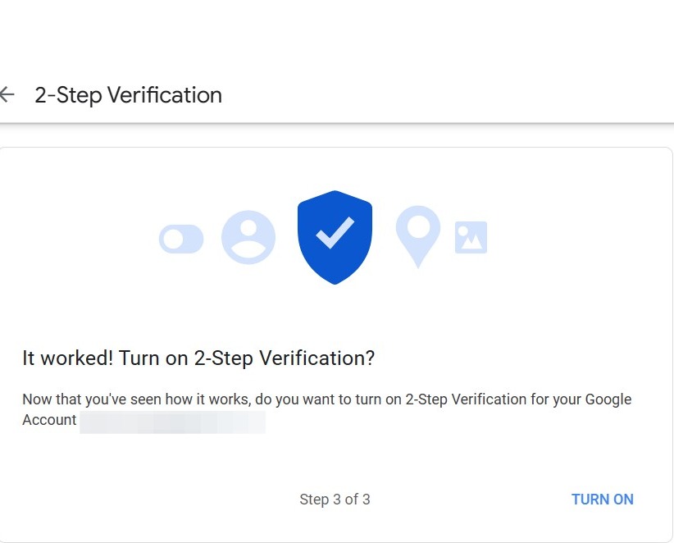Screen dimensions: 674x543
Task: Click the hole in the location pin
Action: [x=418, y=225]
